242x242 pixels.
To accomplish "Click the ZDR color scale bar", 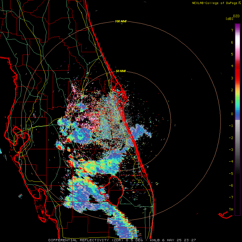I will click(237, 119).
